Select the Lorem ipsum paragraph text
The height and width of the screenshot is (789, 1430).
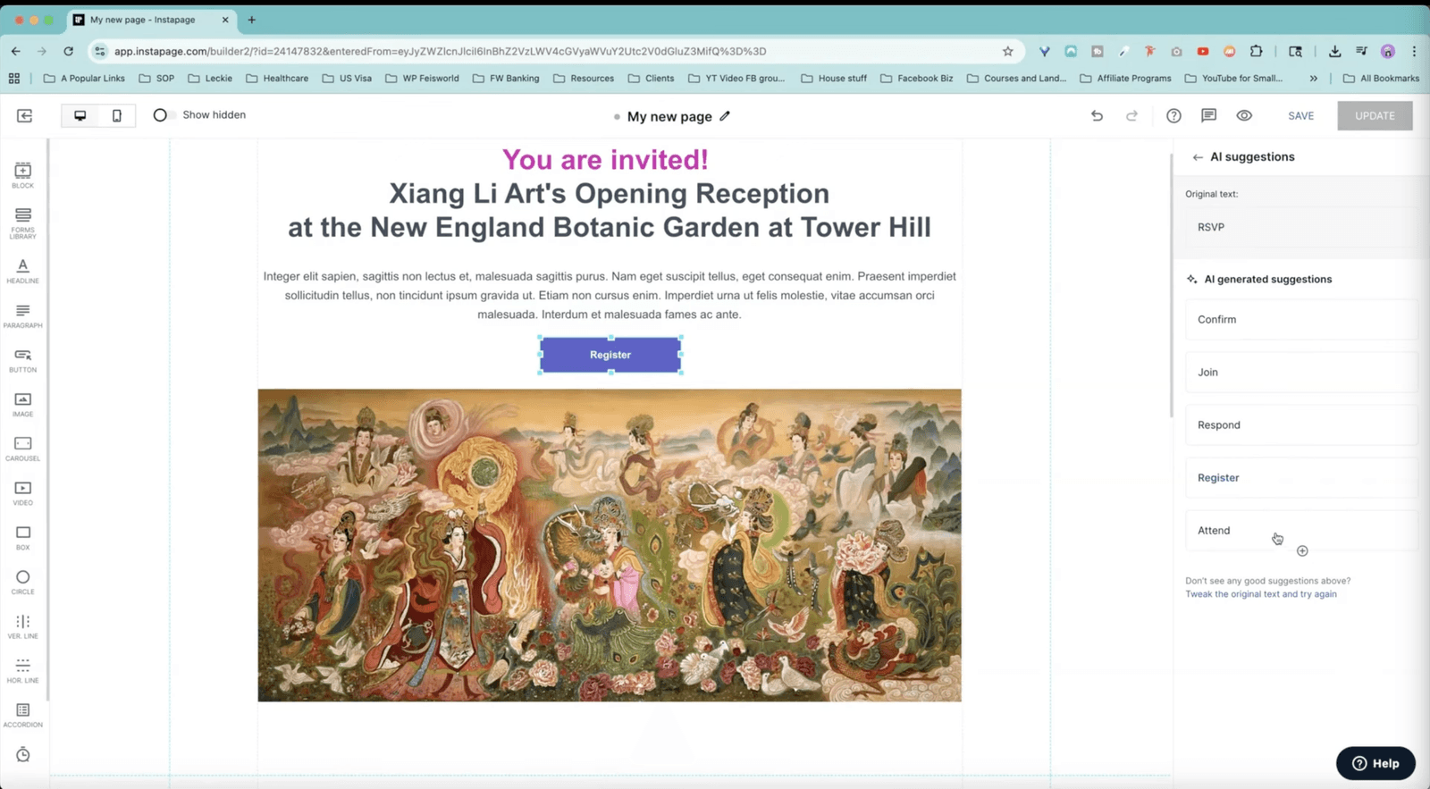pyautogui.click(x=610, y=295)
